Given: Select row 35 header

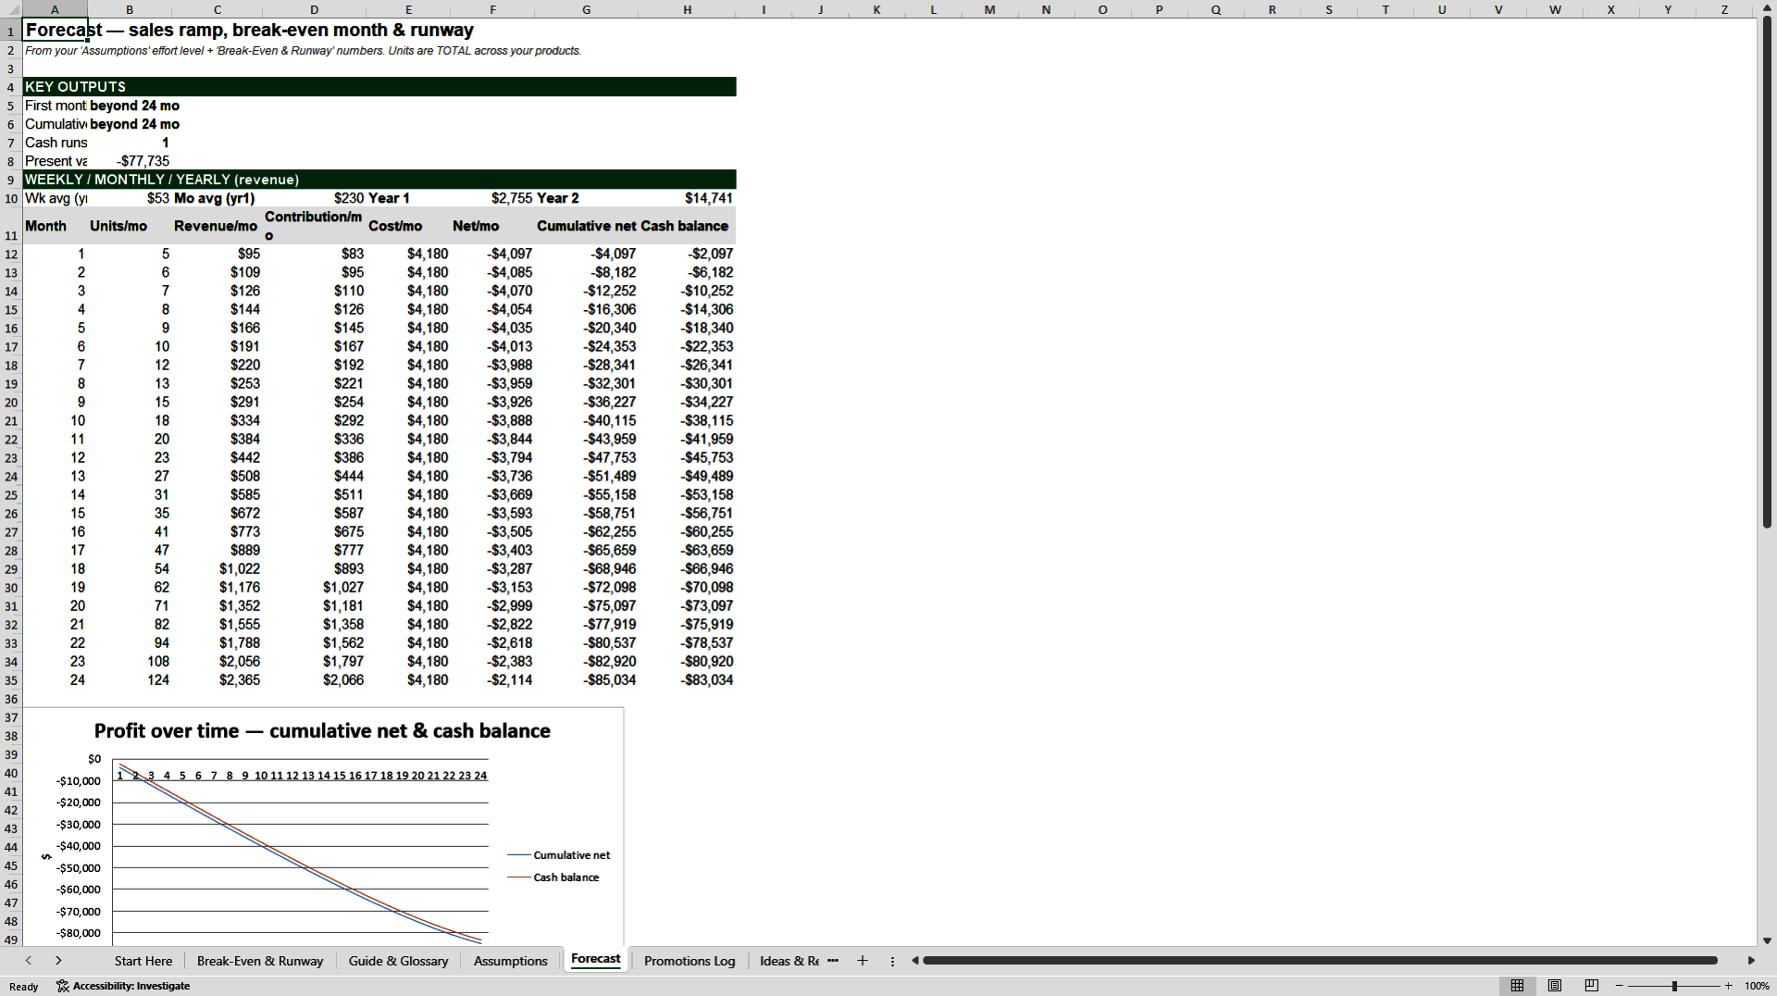Looking at the screenshot, I should click(11, 680).
